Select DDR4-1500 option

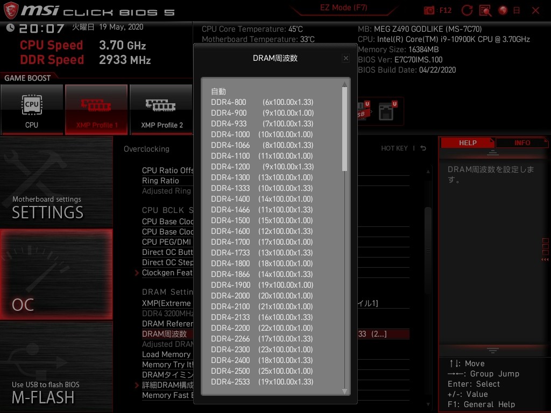(262, 220)
